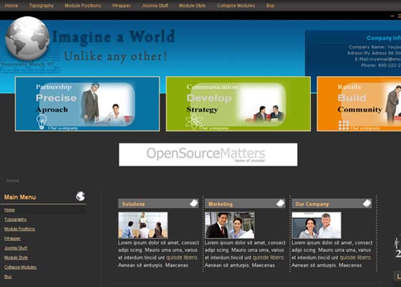Open the Results Build Community orange banner

tap(359, 104)
